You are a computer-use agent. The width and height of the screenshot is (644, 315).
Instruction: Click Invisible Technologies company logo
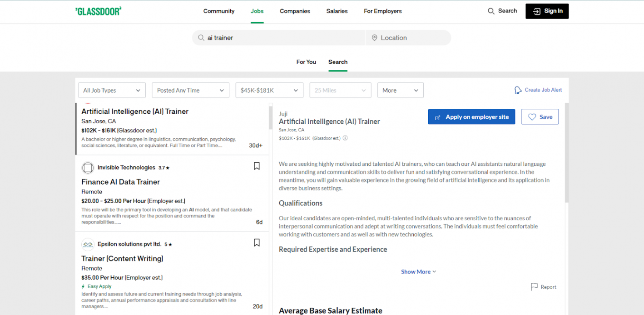(88, 168)
